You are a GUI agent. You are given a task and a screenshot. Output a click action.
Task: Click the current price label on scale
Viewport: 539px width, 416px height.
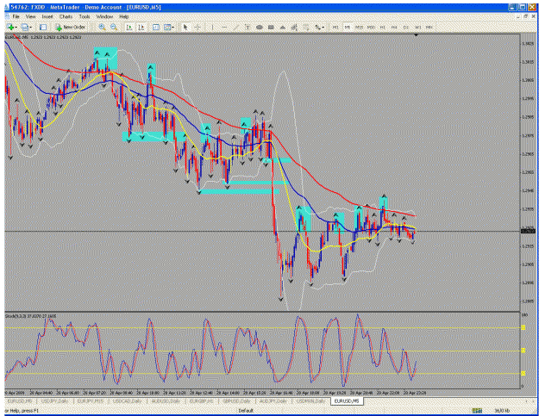click(x=528, y=232)
